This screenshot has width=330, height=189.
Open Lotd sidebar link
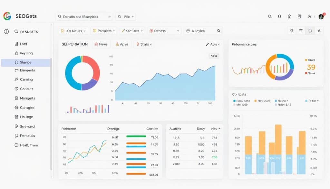point(23,44)
